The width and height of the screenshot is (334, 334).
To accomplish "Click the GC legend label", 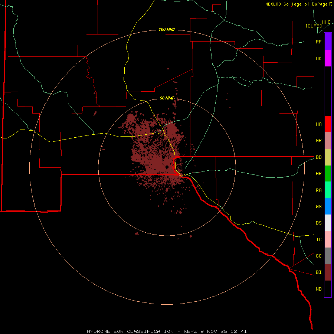I will 318,256.
